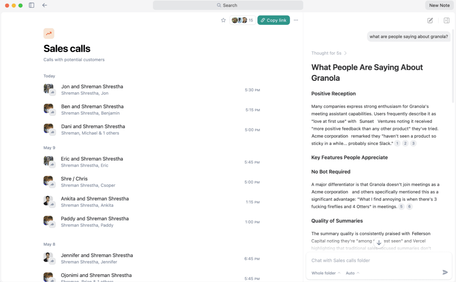Open the Auto model selector dropdown
The image size is (456, 282).
tap(352, 273)
